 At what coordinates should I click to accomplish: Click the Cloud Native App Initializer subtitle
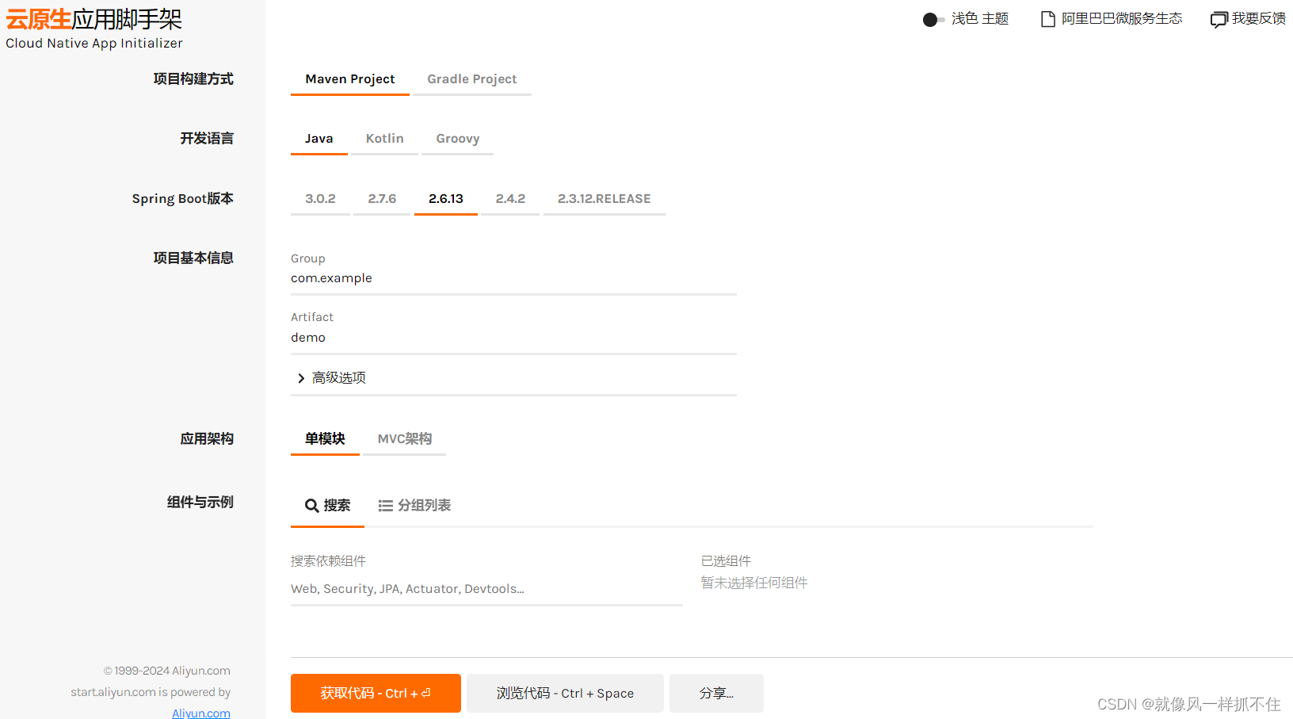(94, 44)
